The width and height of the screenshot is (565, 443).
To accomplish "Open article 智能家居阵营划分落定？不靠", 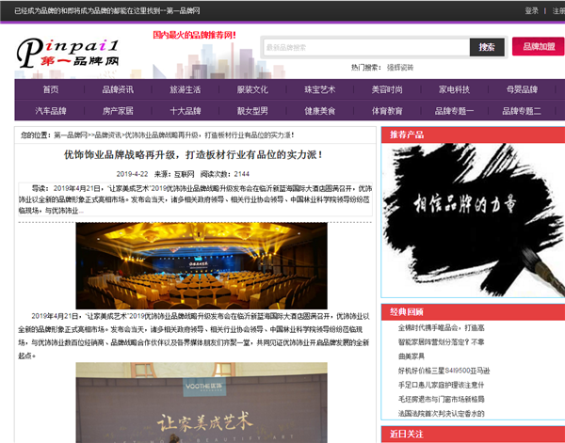I will (x=441, y=341).
